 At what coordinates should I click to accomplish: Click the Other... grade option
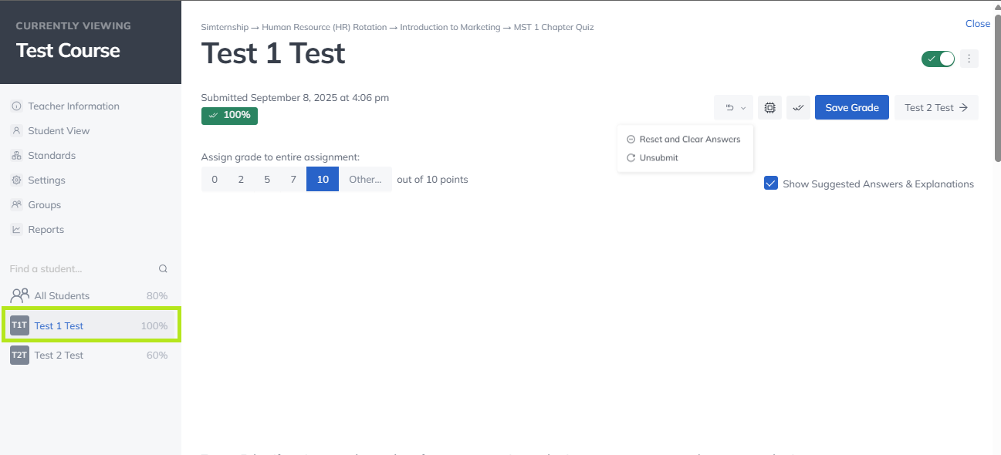[x=365, y=180]
